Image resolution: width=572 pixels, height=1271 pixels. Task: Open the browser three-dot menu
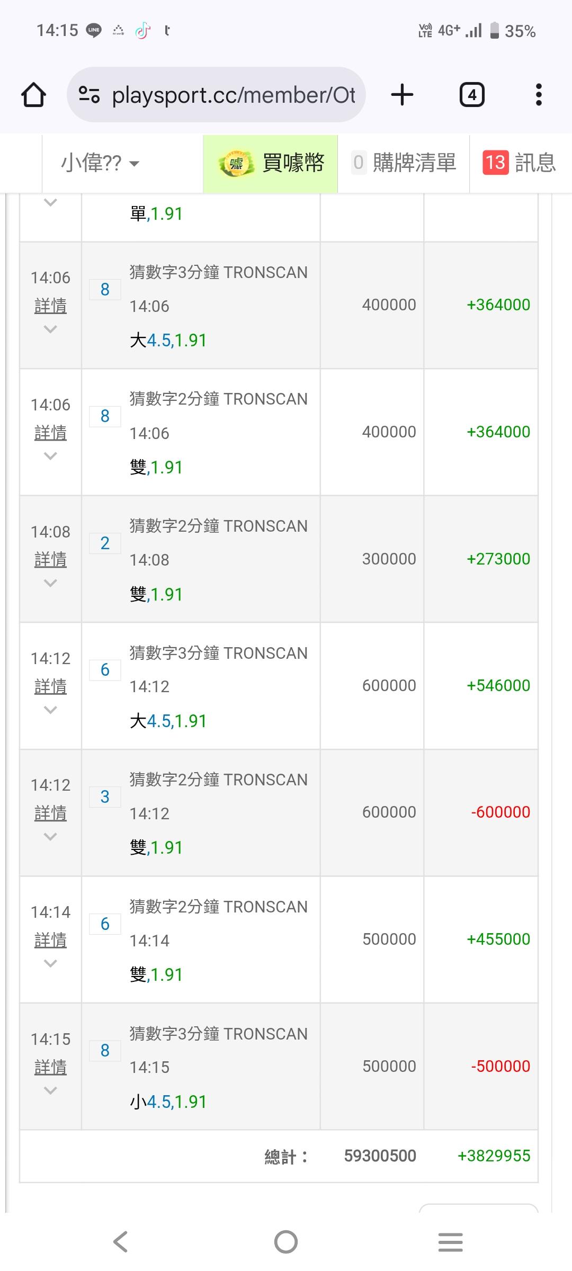pyautogui.click(x=539, y=95)
